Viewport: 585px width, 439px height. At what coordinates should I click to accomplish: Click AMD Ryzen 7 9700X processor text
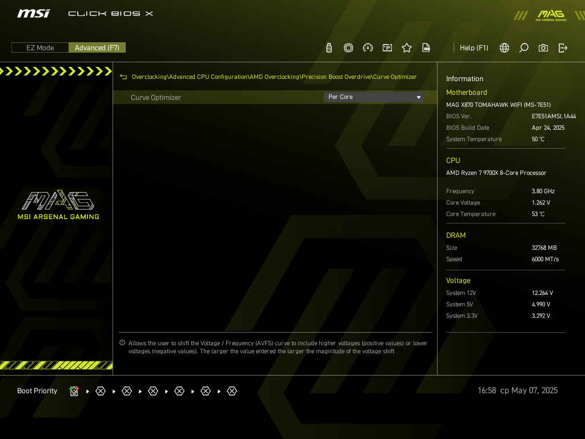[x=496, y=173]
